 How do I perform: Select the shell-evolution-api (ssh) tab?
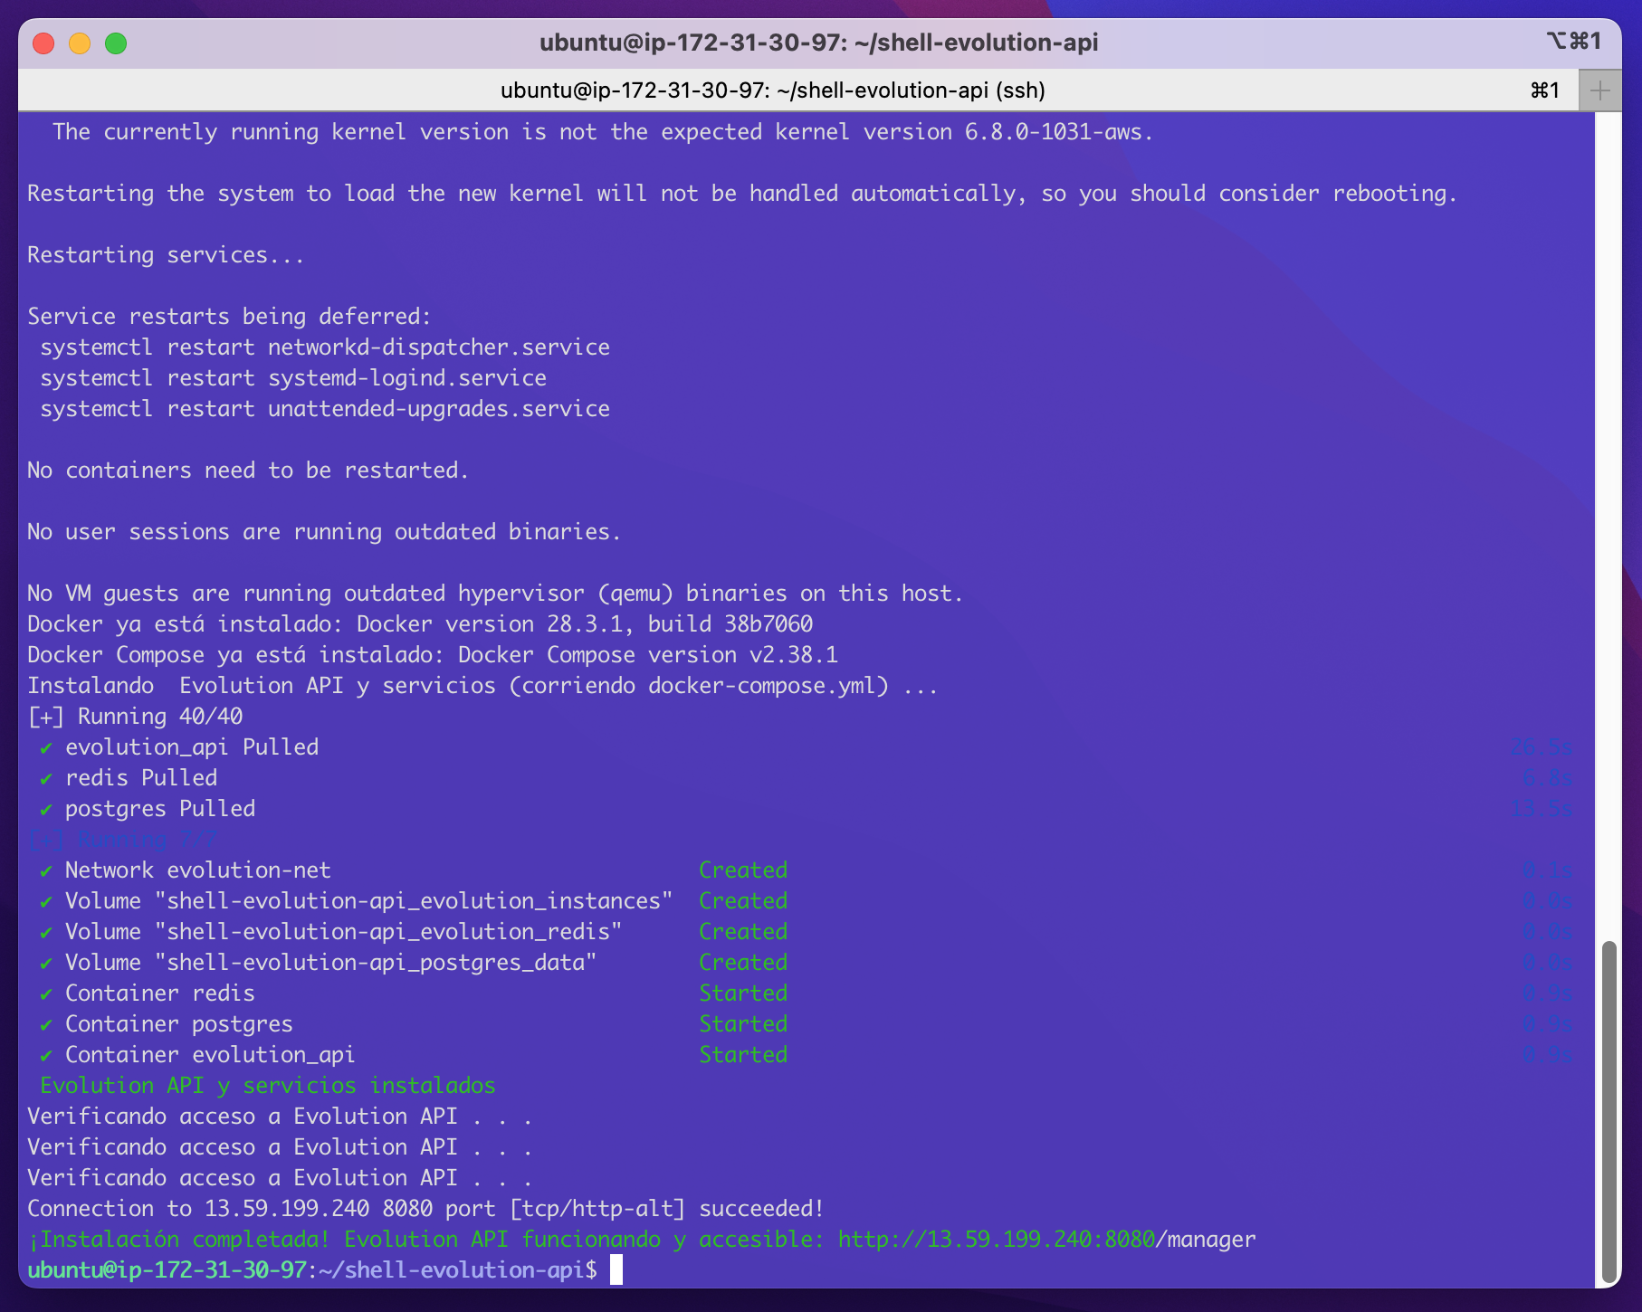(772, 90)
